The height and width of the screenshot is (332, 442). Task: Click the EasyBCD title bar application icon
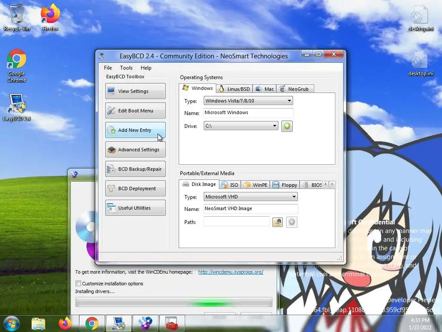click(102, 56)
